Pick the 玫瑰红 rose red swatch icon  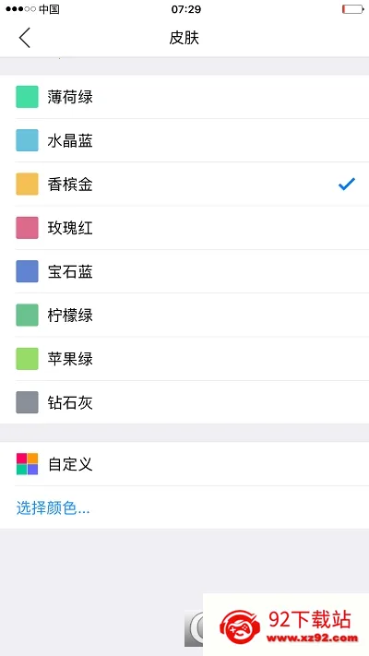click(27, 228)
